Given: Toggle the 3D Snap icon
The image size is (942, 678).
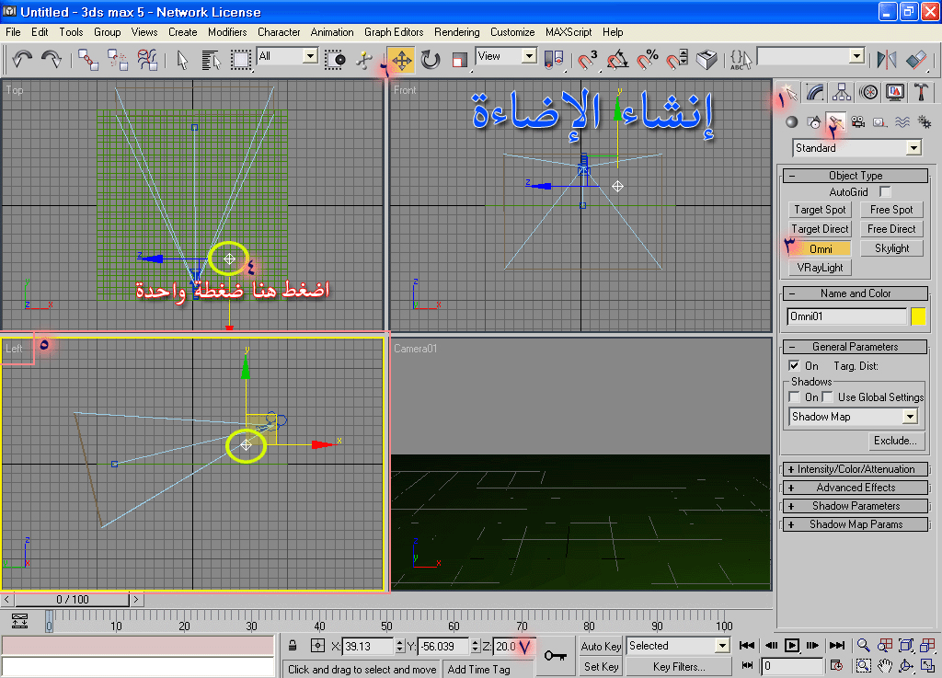Looking at the screenshot, I should point(587,60).
